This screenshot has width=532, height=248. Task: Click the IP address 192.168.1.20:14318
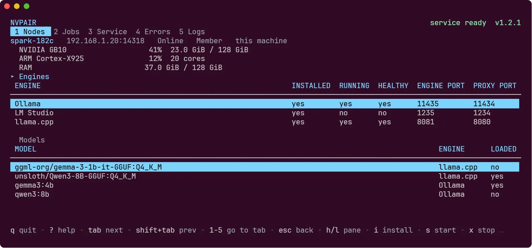[x=105, y=41]
